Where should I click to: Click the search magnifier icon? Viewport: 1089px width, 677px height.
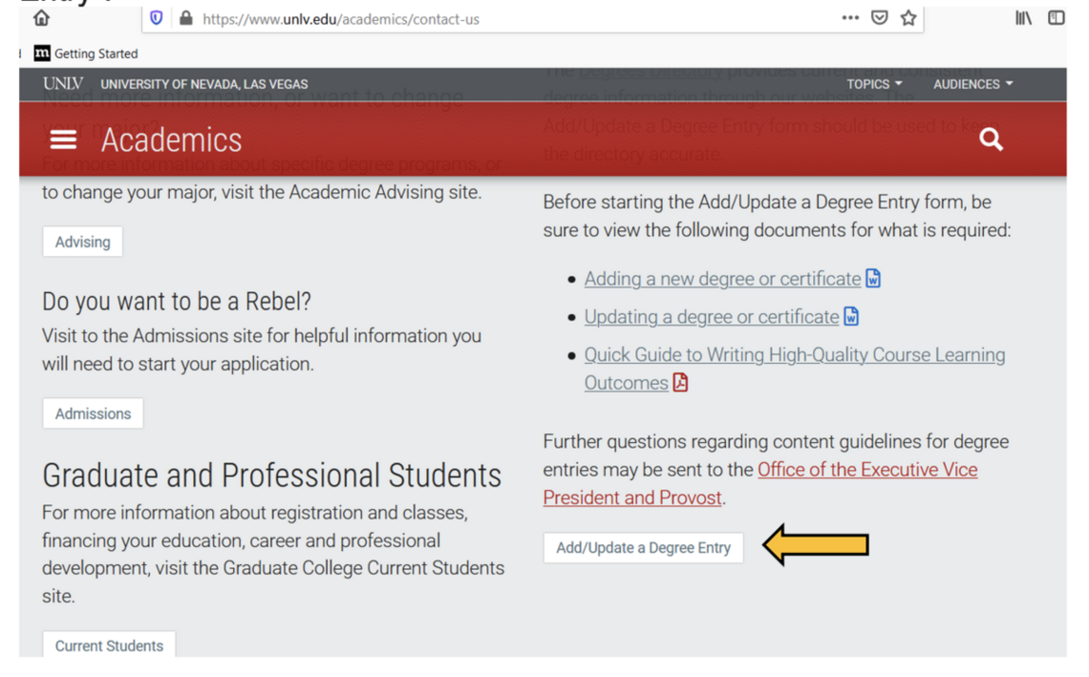click(991, 138)
